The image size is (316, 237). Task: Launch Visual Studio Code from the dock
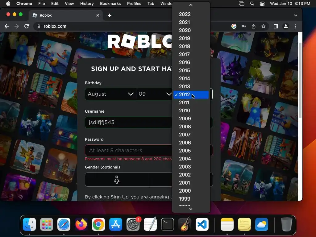(202, 224)
